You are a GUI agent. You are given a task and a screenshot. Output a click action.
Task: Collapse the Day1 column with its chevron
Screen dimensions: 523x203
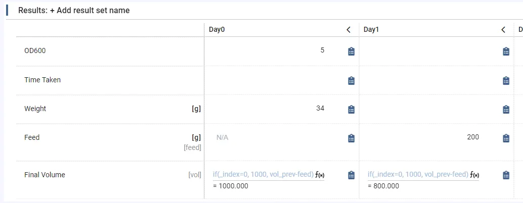(x=503, y=30)
